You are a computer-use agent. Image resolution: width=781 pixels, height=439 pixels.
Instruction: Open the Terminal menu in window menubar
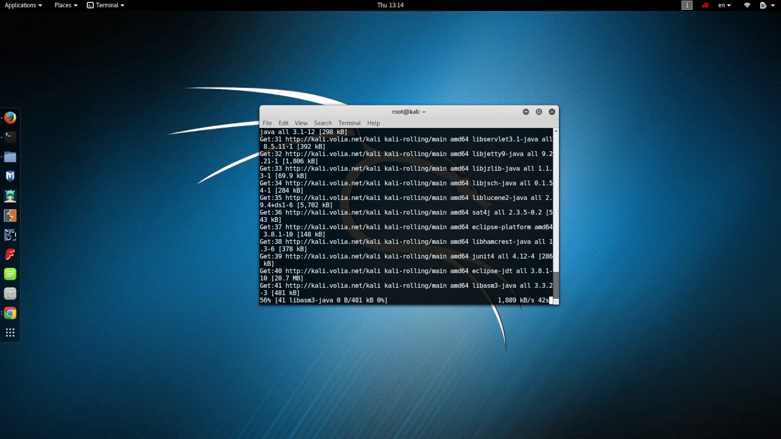pyautogui.click(x=350, y=123)
